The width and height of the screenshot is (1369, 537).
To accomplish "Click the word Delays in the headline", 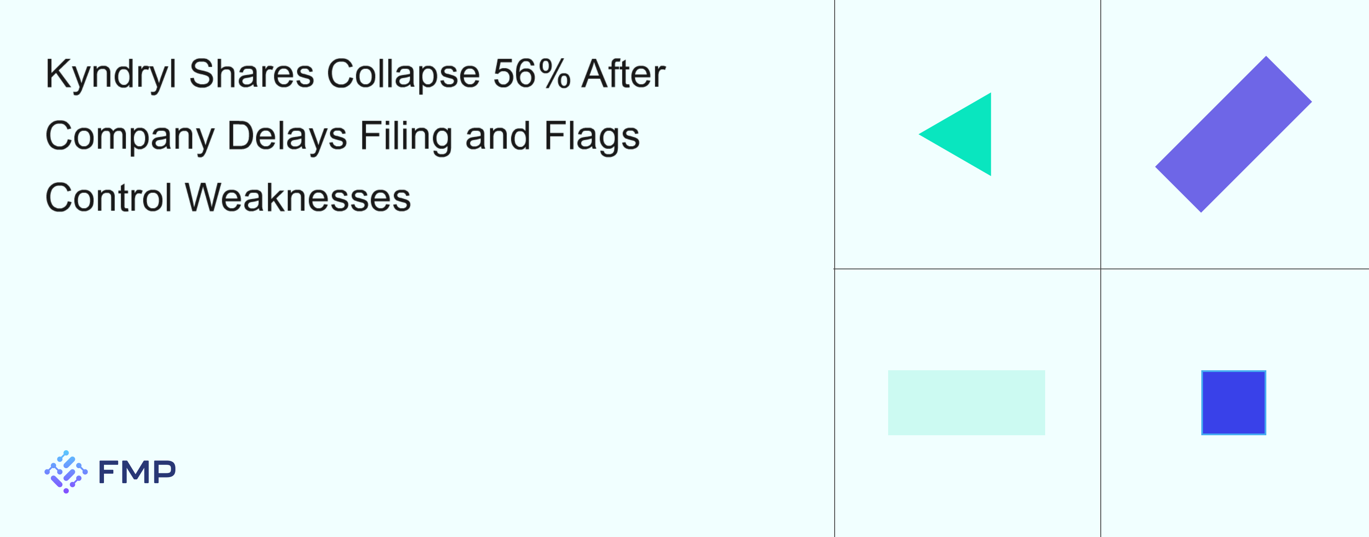I will coord(287,136).
